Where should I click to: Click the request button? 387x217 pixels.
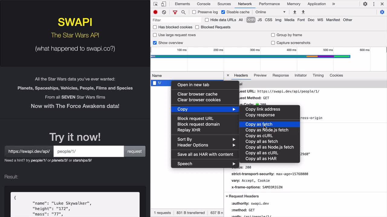135,151
